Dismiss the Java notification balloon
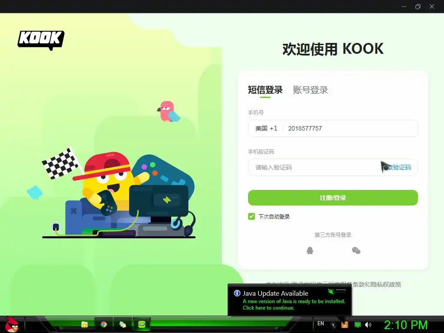Image resolution: width=444 pixels, height=333 pixels. coord(341,291)
